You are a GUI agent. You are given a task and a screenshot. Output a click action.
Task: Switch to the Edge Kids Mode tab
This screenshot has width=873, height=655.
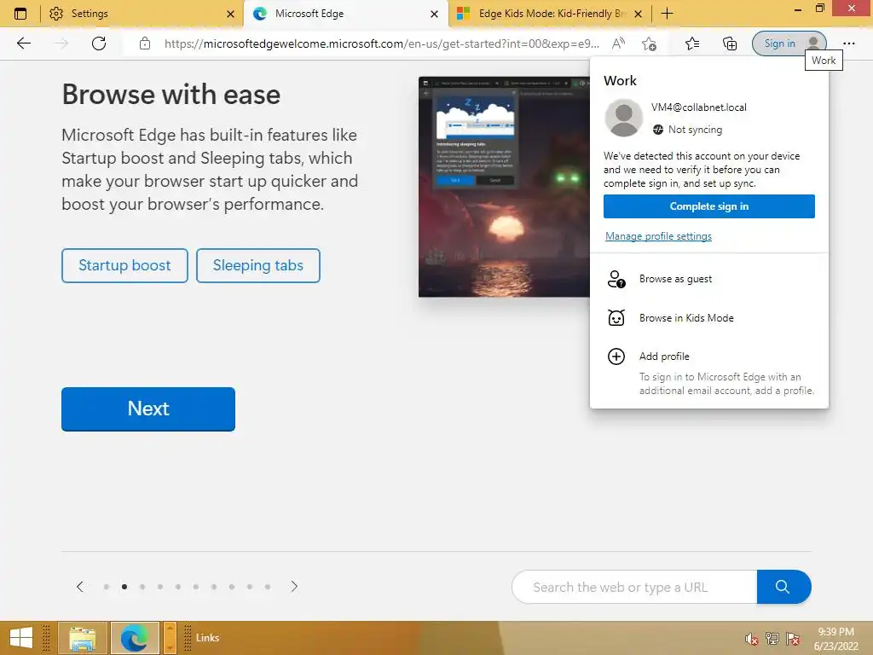[x=550, y=14]
